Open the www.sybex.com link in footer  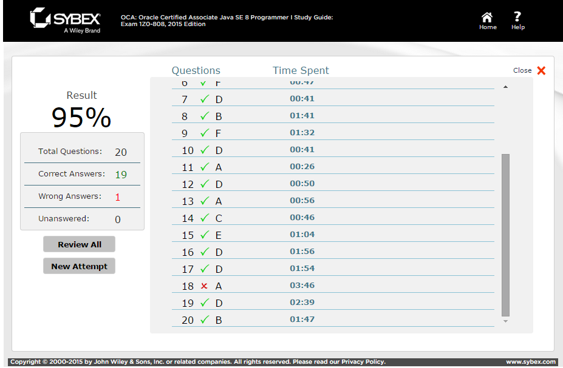click(531, 362)
